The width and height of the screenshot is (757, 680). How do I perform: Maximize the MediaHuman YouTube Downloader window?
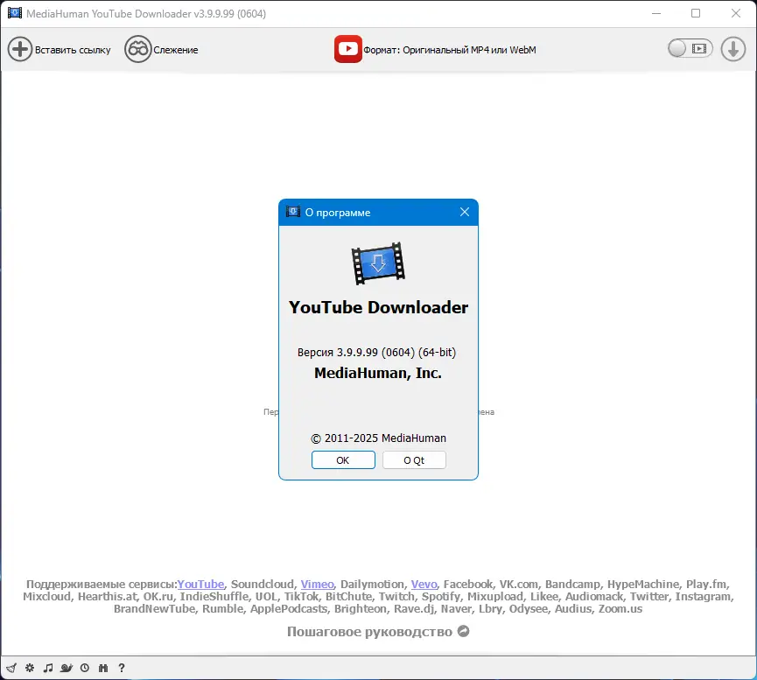(696, 13)
